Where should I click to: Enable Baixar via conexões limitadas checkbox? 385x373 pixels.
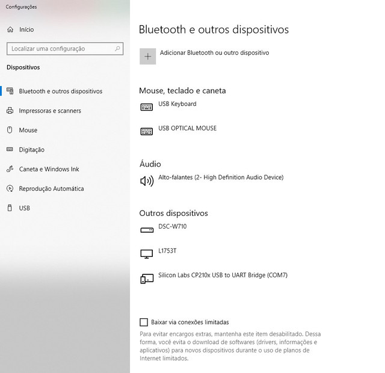[x=144, y=322]
